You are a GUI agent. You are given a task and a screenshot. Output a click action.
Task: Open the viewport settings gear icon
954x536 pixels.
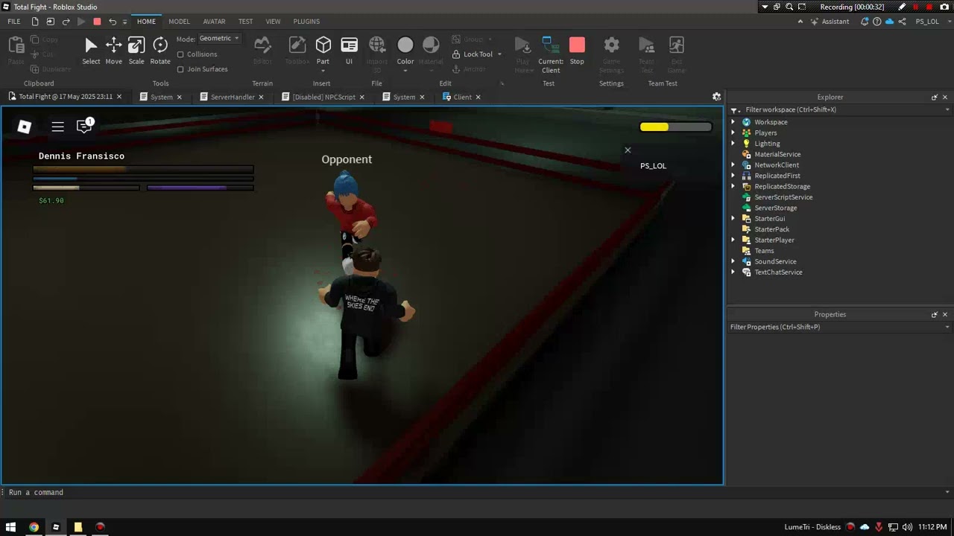[717, 97]
